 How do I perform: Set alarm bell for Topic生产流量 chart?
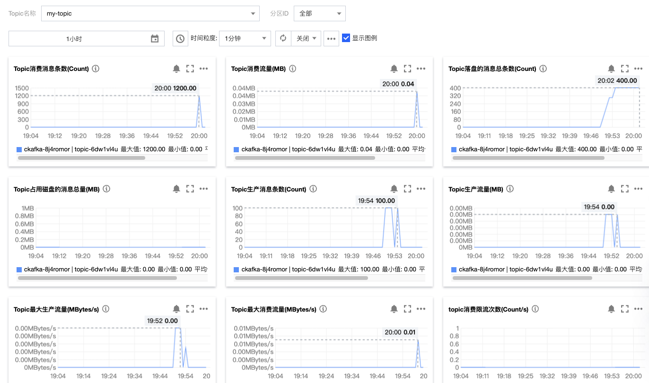tap(611, 189)
